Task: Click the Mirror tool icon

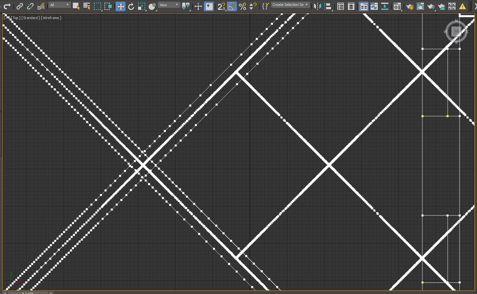Action: pyautogui.click(x=317, y=6)
